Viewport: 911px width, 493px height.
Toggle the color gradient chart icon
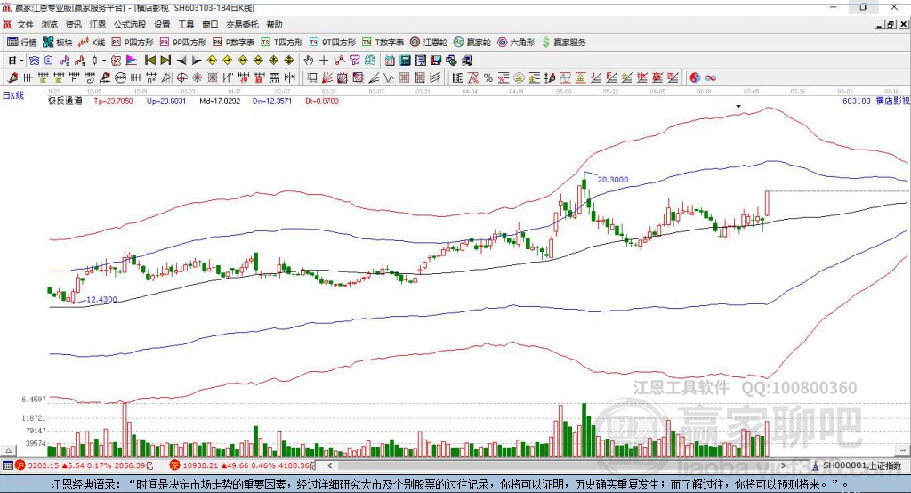coord(132,61)
